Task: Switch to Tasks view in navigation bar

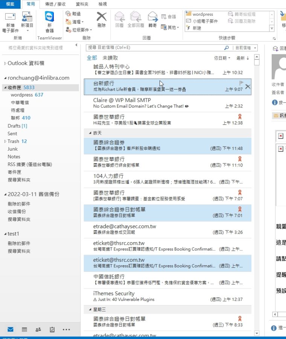Action: 52,330
